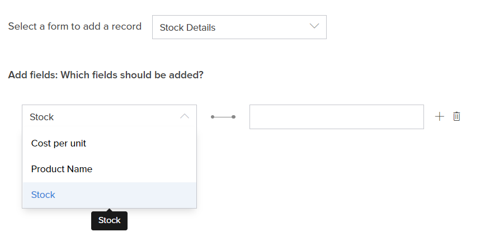Click the 'Which fields should be added?' text

(131, 74)
